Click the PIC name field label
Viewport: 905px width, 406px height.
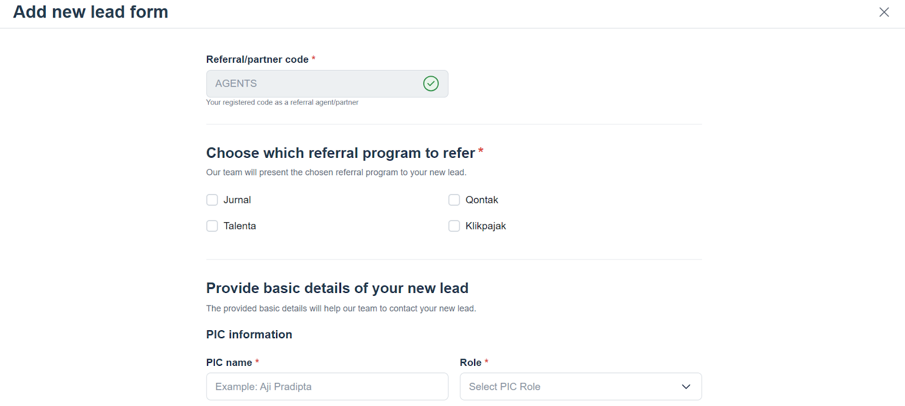coord(229,362)
